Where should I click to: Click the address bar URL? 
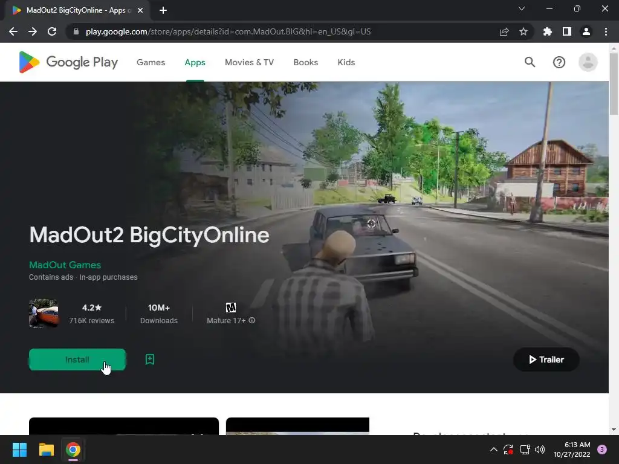[x=228, y=31]
